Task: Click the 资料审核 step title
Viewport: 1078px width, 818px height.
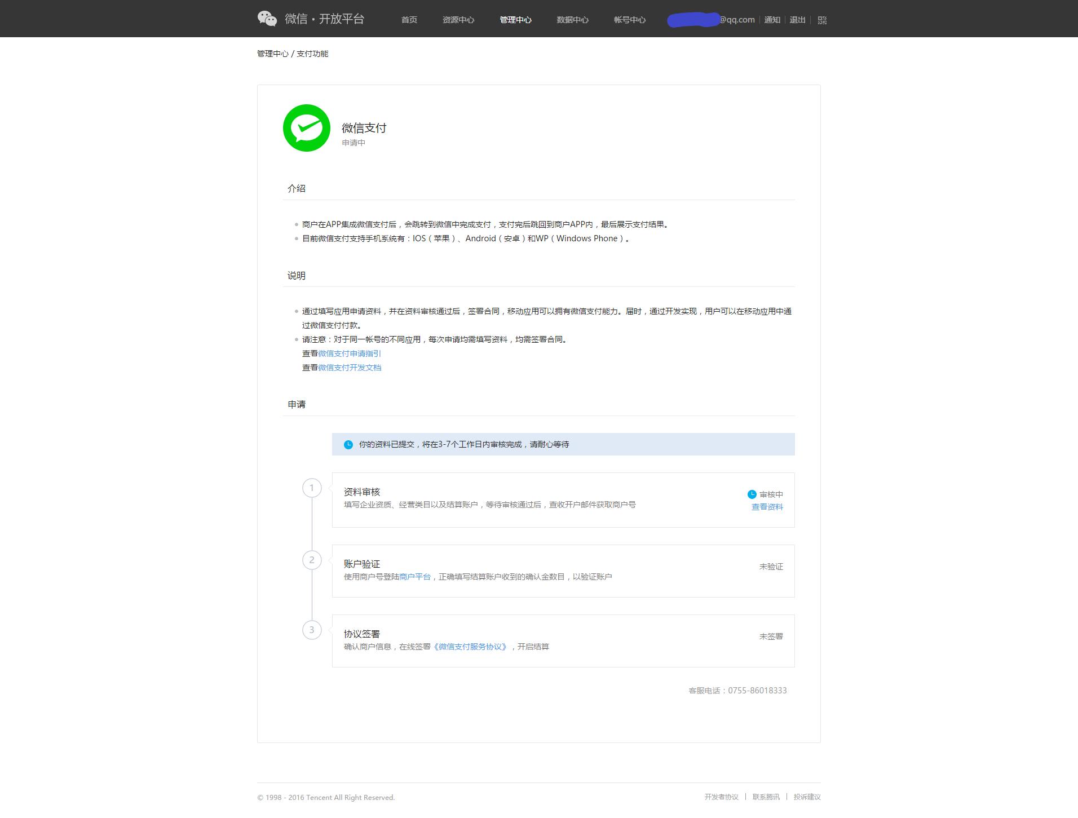Action: tap(362, 492)
